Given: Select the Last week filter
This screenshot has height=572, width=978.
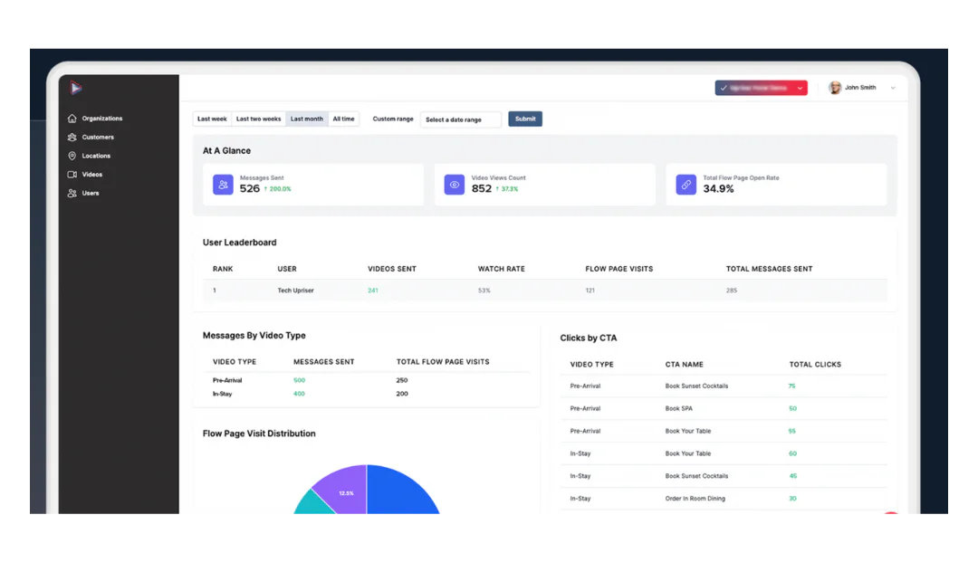Looking at the screenshot, I should pyautogui.click(x=212, y=119).
